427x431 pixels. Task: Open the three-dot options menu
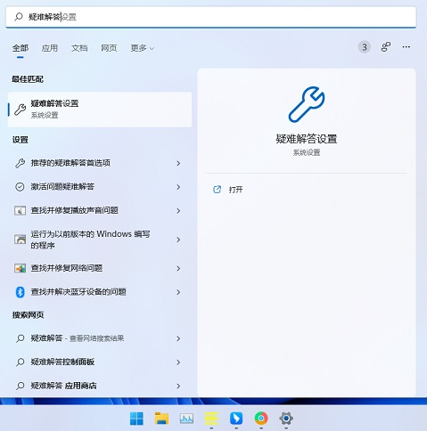[x=406, y=47]
